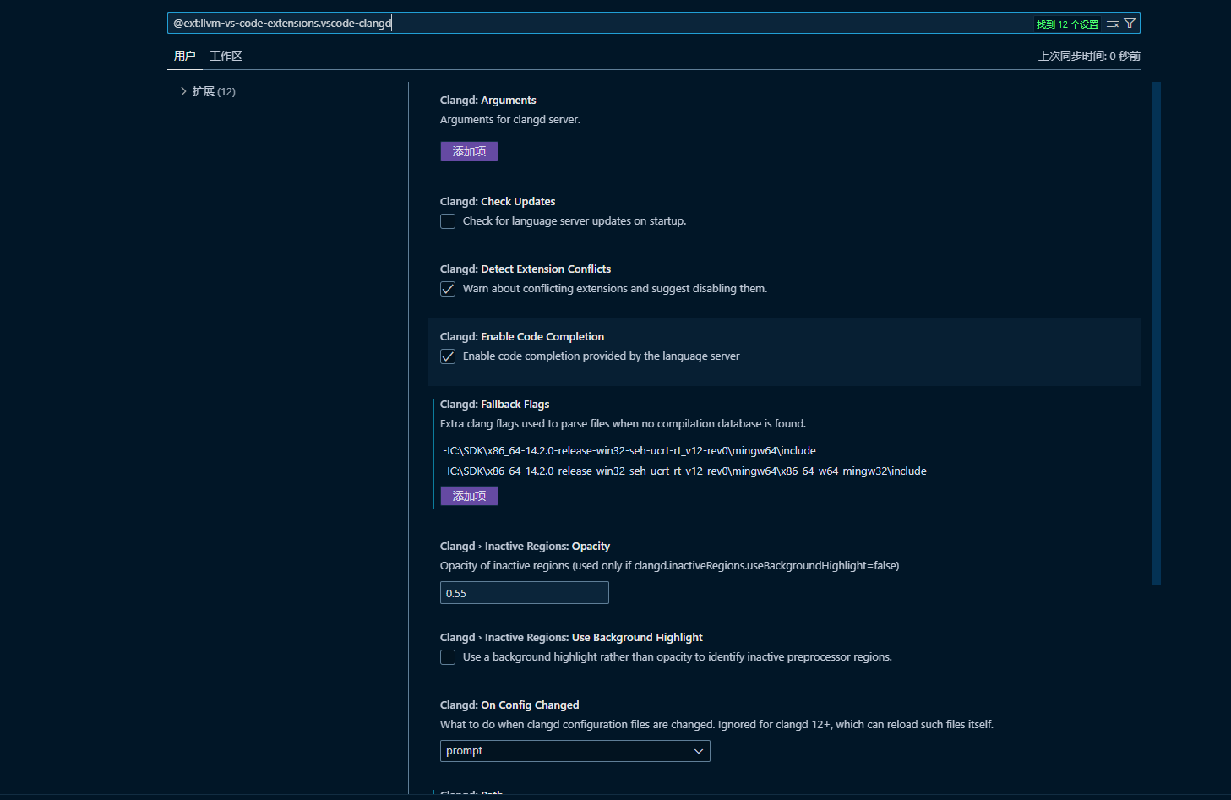Switch to the 工作区 tab
1231x800 pixels.
226,56
